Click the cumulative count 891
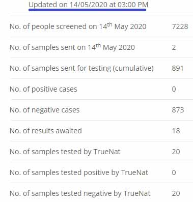Image resolution: width=193 pixels, height=202 pixels. click(x=178, y=68)
